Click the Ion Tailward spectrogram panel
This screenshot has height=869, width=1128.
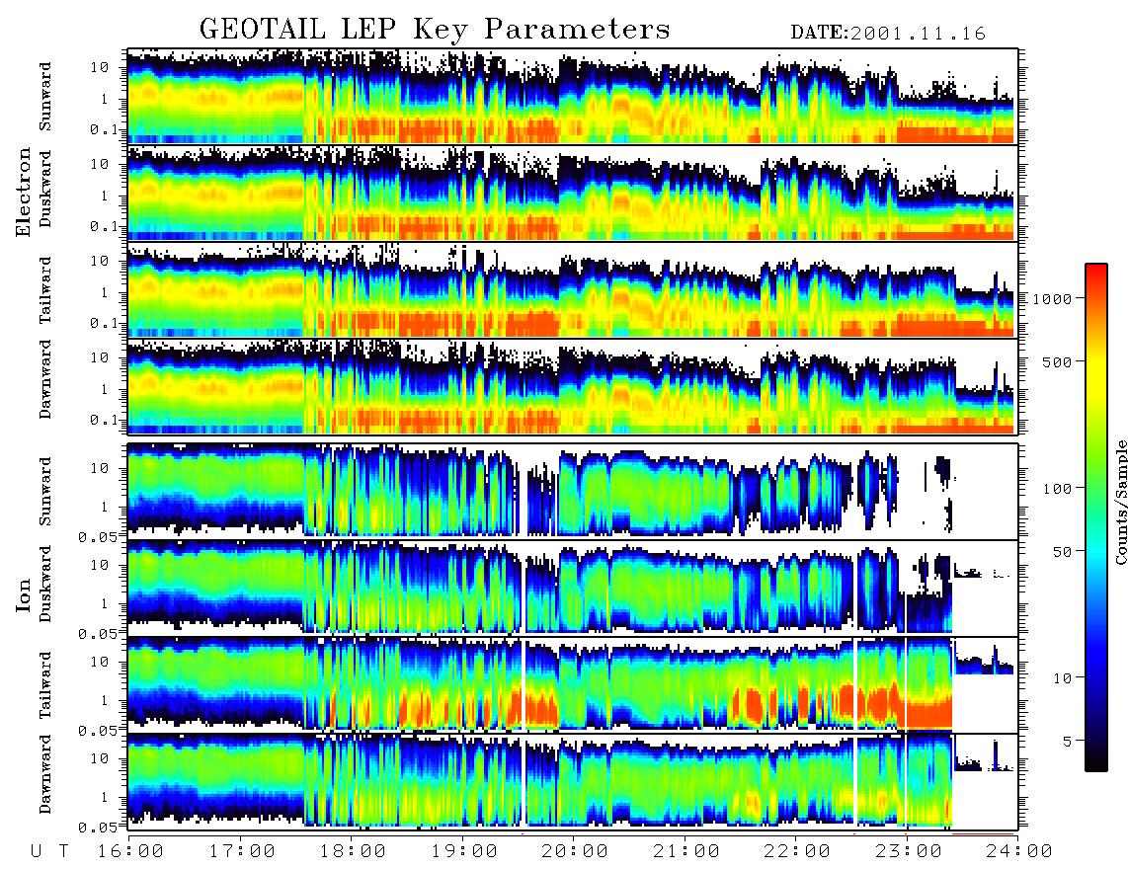[573, 685]
